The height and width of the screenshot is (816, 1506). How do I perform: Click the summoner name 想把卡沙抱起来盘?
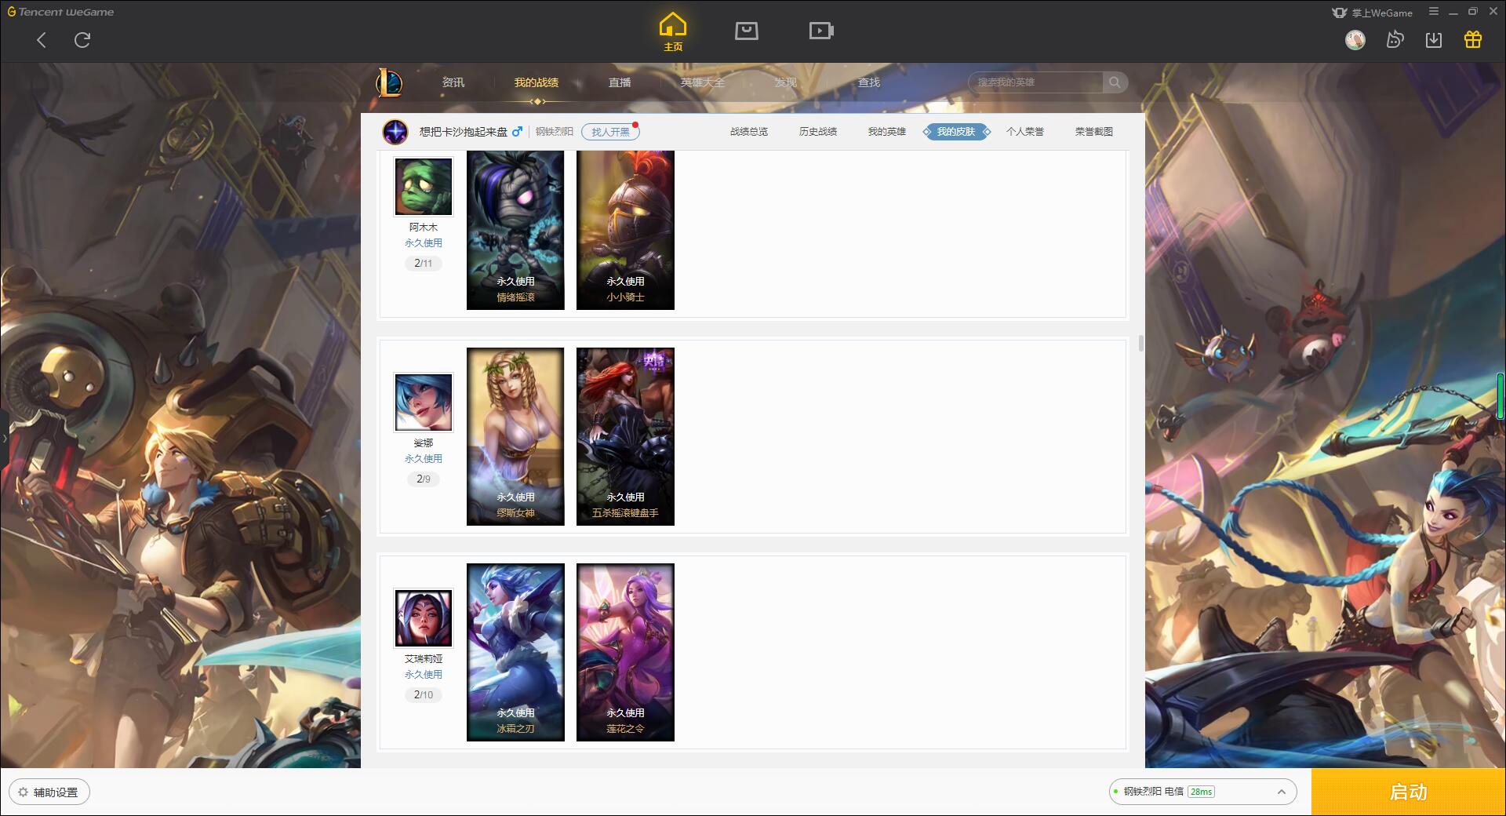(464, 132)
